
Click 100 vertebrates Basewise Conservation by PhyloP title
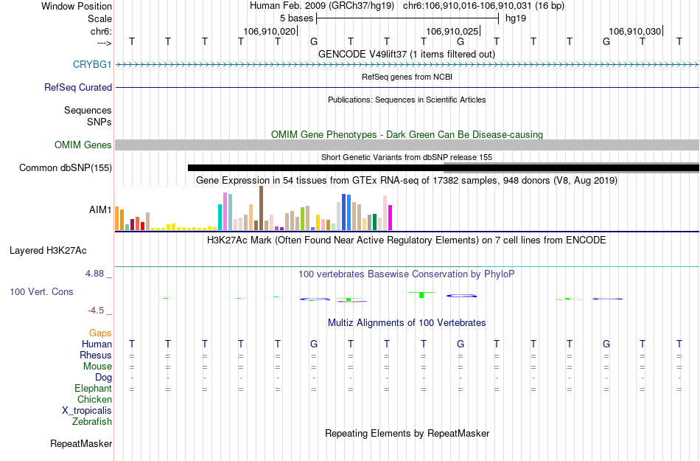(x=407, y=274)
